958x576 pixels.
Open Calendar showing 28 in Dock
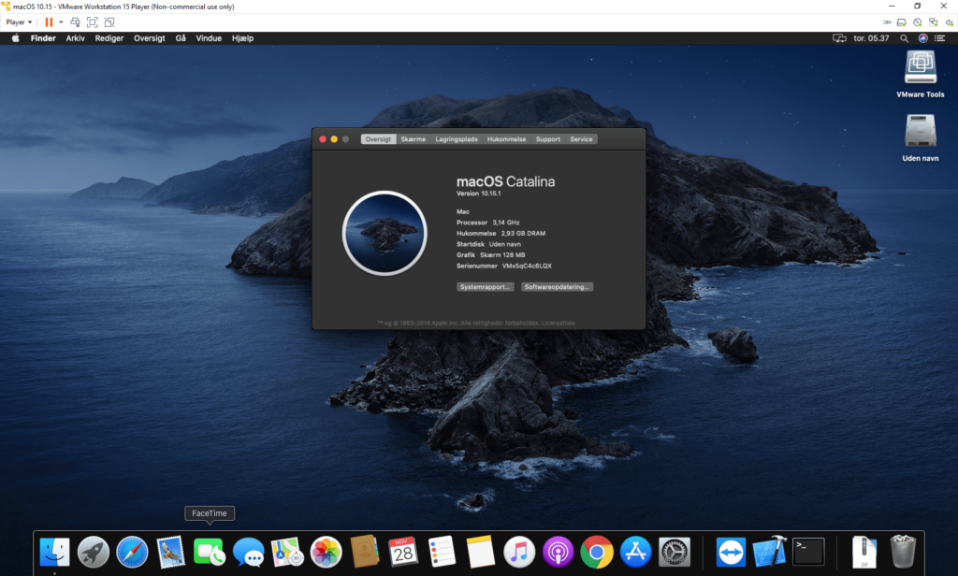coord(403,552)
